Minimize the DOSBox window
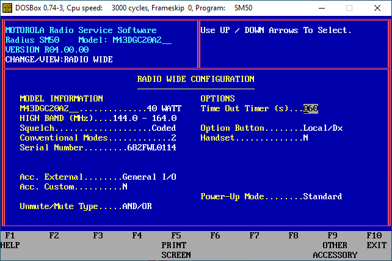The image size is (392, 261). click(322, 8)
